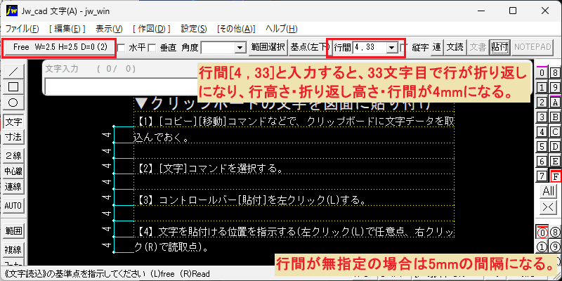Open the text style button Free W=2.5
The height and width of the screenshot is (281, 562).
[60, 47]
